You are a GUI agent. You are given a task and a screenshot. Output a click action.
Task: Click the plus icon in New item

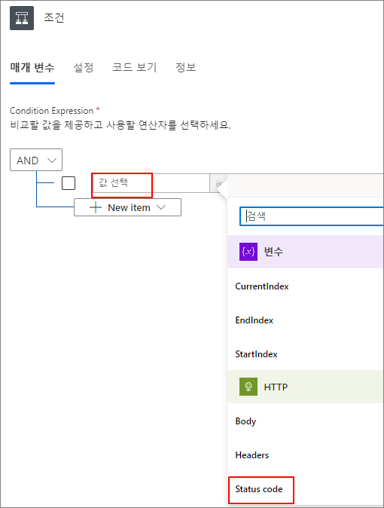click(x=96, y=207)
